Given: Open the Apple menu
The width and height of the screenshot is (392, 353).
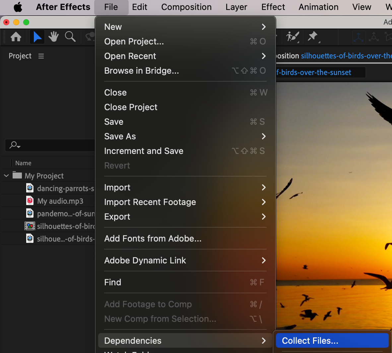Looking at the screenshot, I should 18,7.
